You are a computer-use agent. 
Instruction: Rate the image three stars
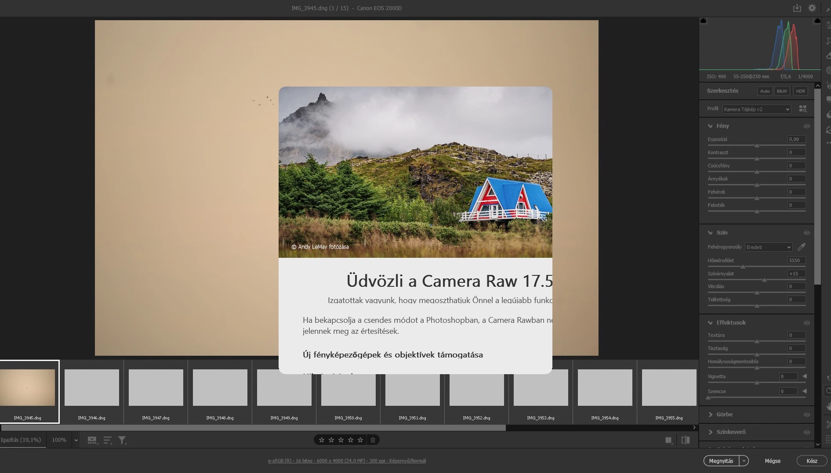click(x=341, y=440)
